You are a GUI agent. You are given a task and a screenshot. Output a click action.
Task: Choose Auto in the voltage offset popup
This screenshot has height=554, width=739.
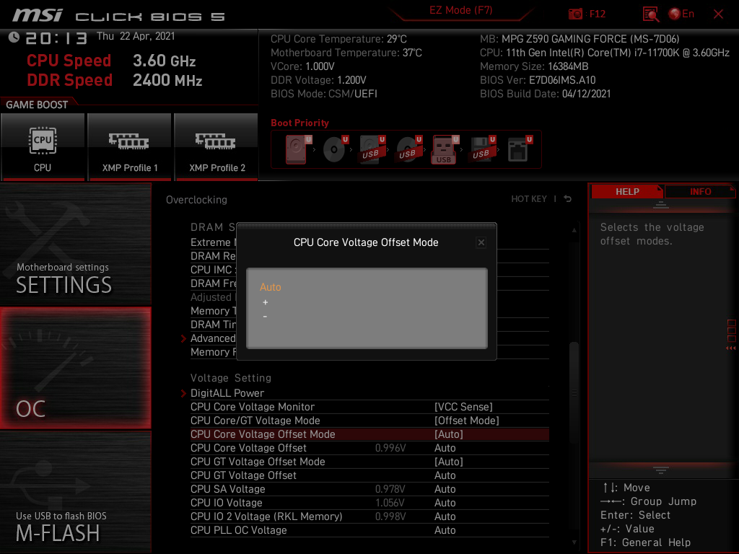pyautogui.click(x=270, y=287)
